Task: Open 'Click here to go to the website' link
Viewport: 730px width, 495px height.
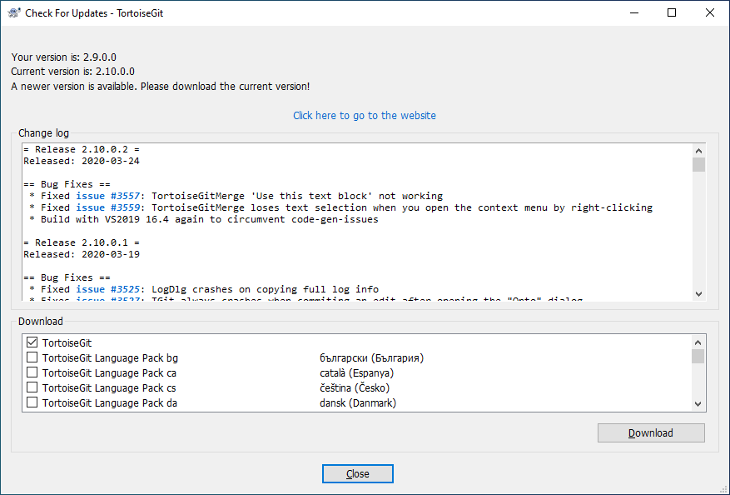Action: point(364,115)
